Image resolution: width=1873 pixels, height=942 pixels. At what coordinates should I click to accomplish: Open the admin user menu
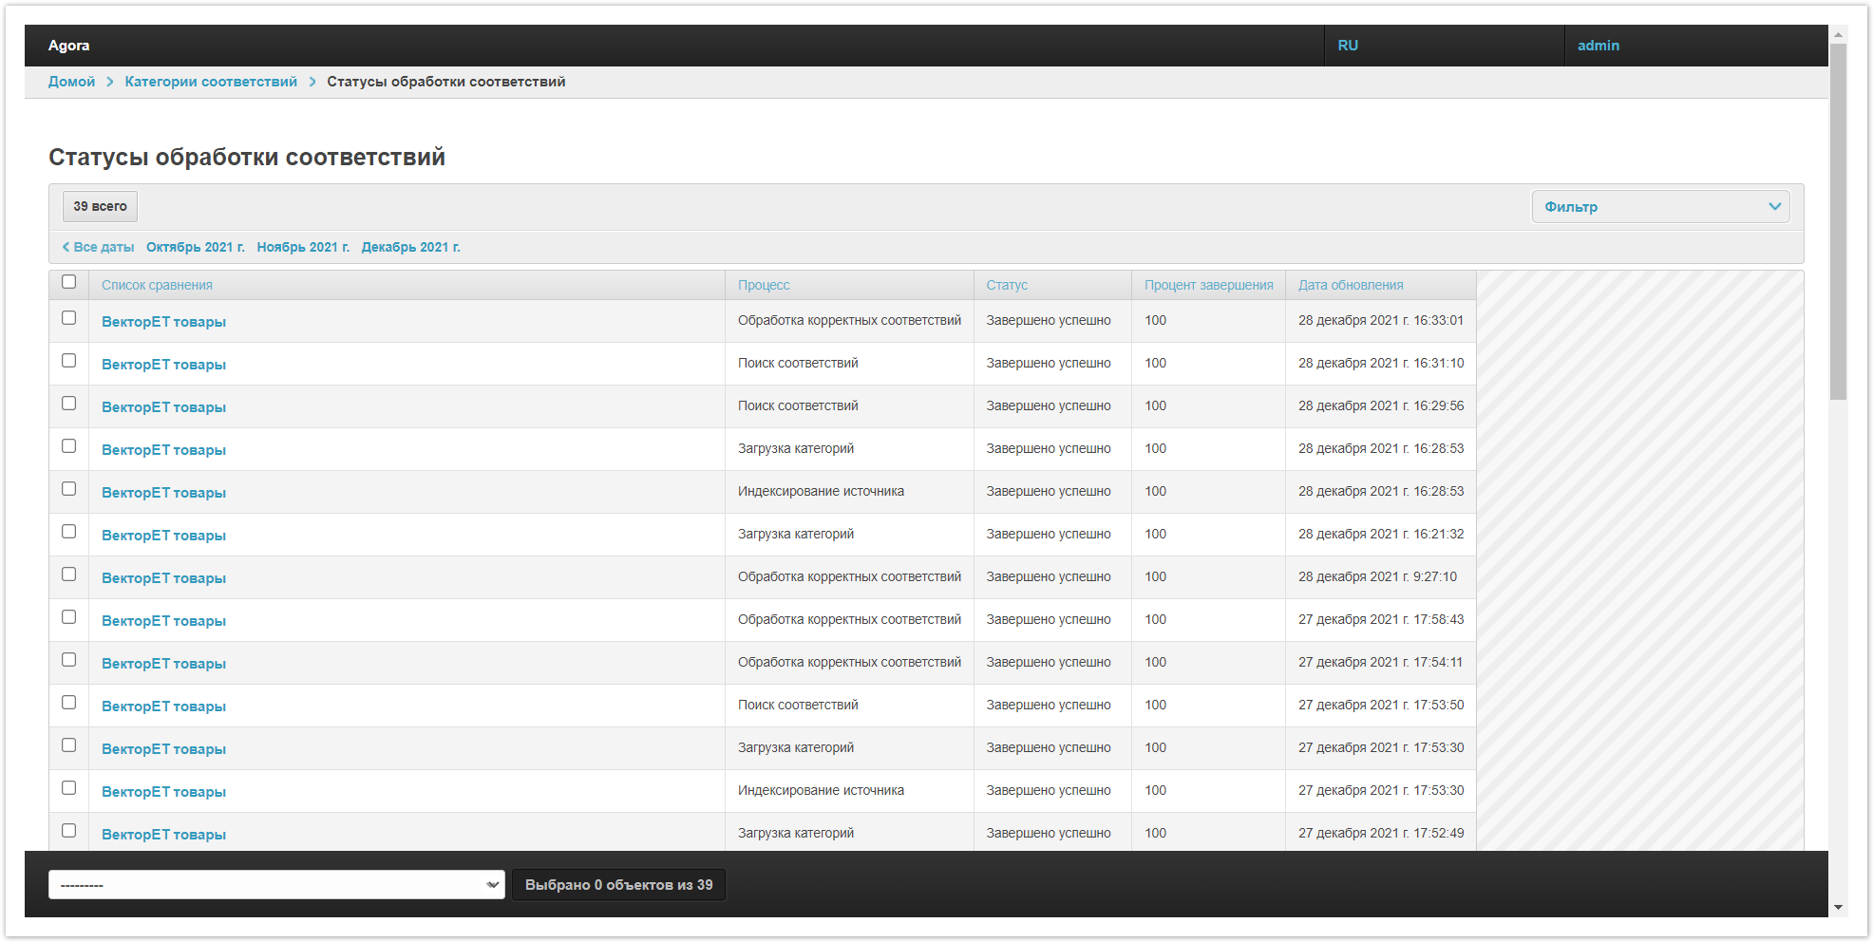click(x=1598, y=46)
